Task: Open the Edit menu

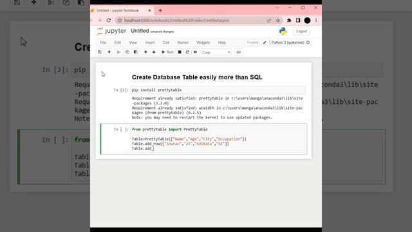Action: [117, 43]
